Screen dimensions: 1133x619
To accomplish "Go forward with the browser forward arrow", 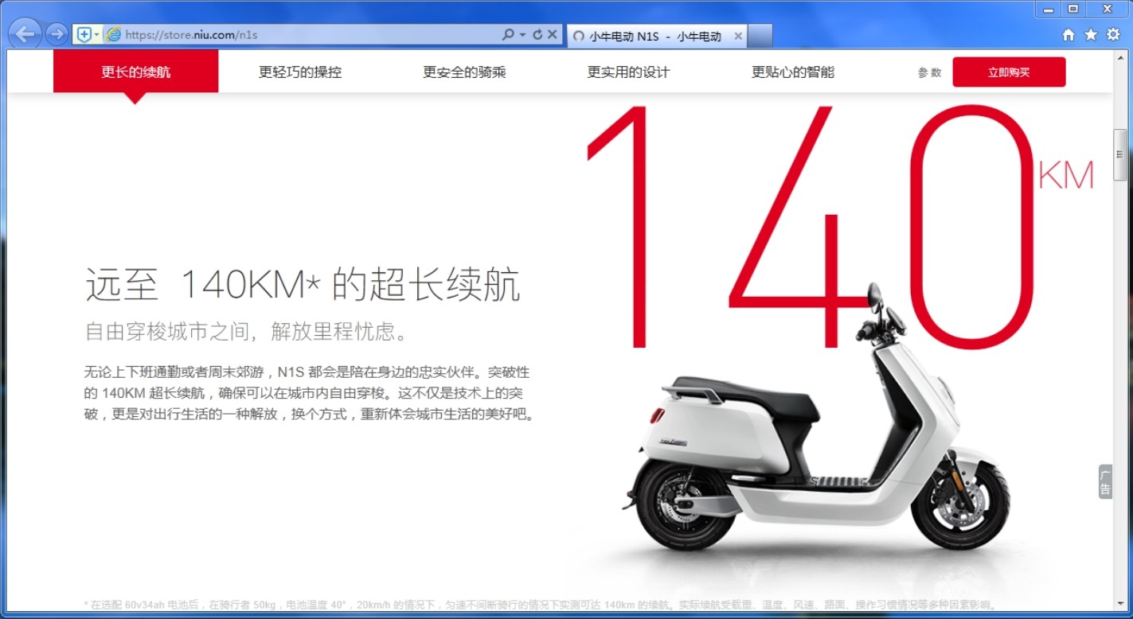I will coord(57,34).
